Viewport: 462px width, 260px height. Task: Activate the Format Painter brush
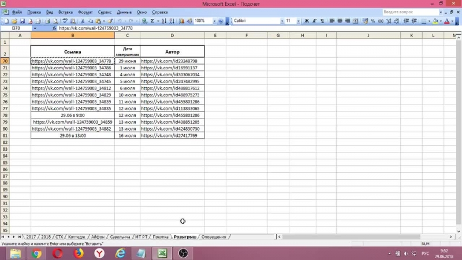[x=110, y=21]
